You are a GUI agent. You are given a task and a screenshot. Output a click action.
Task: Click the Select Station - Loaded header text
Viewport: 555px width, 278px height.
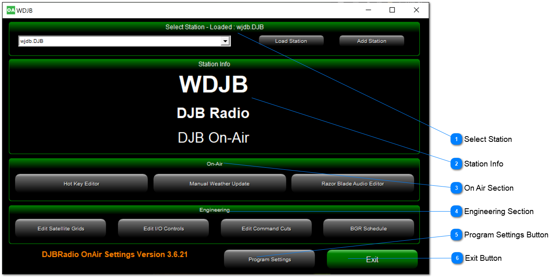coord(215,27)
